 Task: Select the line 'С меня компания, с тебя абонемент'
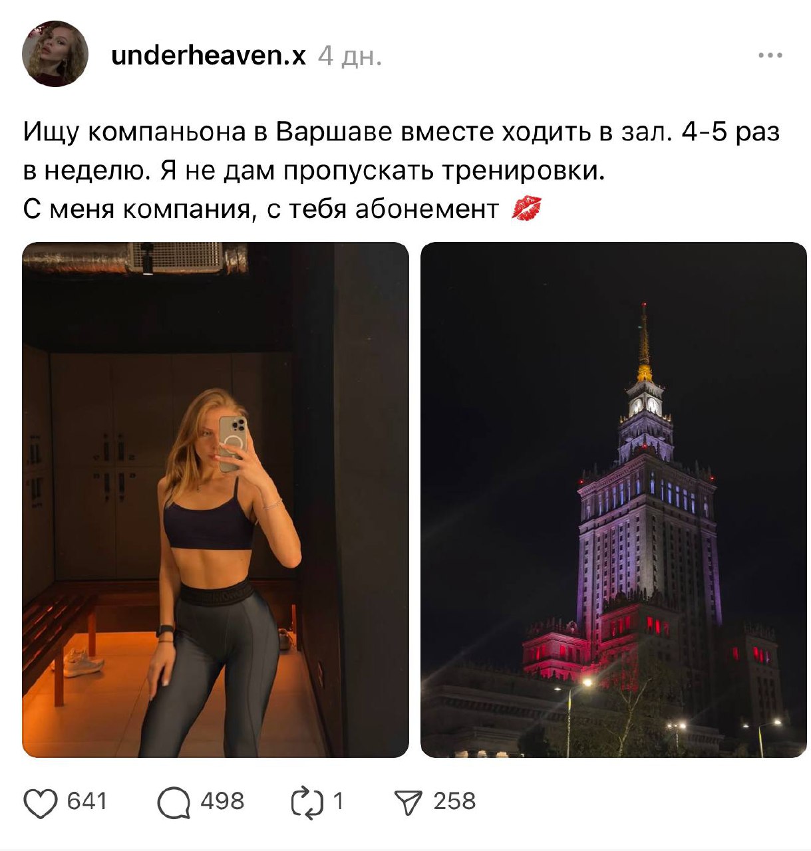point(261,209)
